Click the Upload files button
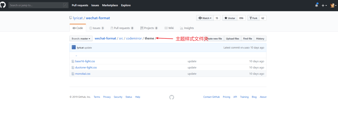 [x=233, y=39]
